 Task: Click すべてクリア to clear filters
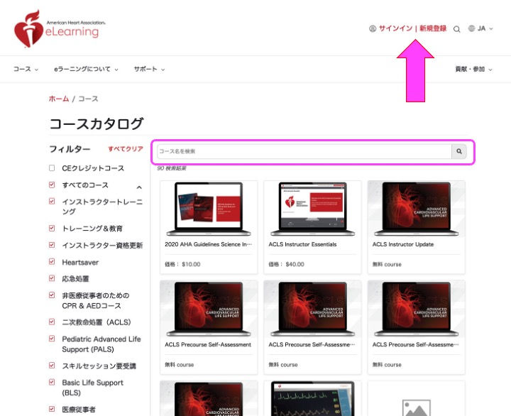[126, 149]
